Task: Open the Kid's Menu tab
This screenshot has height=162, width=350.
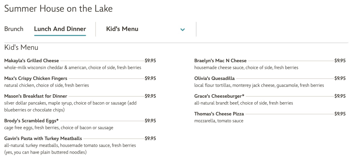Action: coord(122,29)
